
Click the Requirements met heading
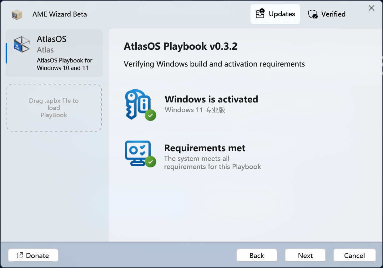click(205, 148)
